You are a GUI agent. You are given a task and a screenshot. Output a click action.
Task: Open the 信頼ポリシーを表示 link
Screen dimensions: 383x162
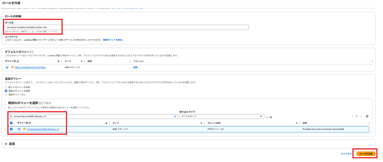(x=113, y=40)
